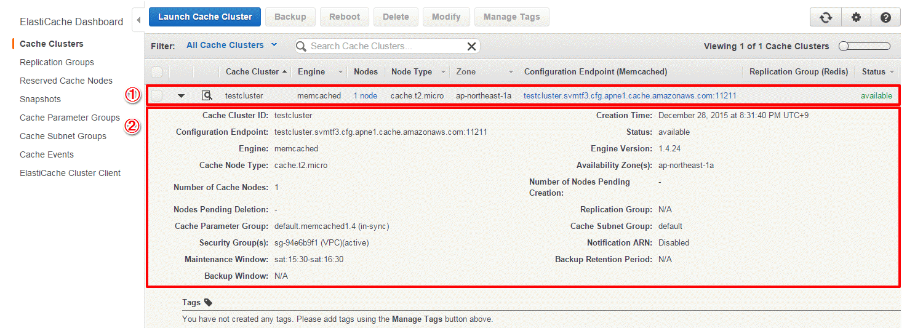This screenshot has height=328, width=907.
Task: Click the magnifier details icon for testcluster
Action: (207, 95)
